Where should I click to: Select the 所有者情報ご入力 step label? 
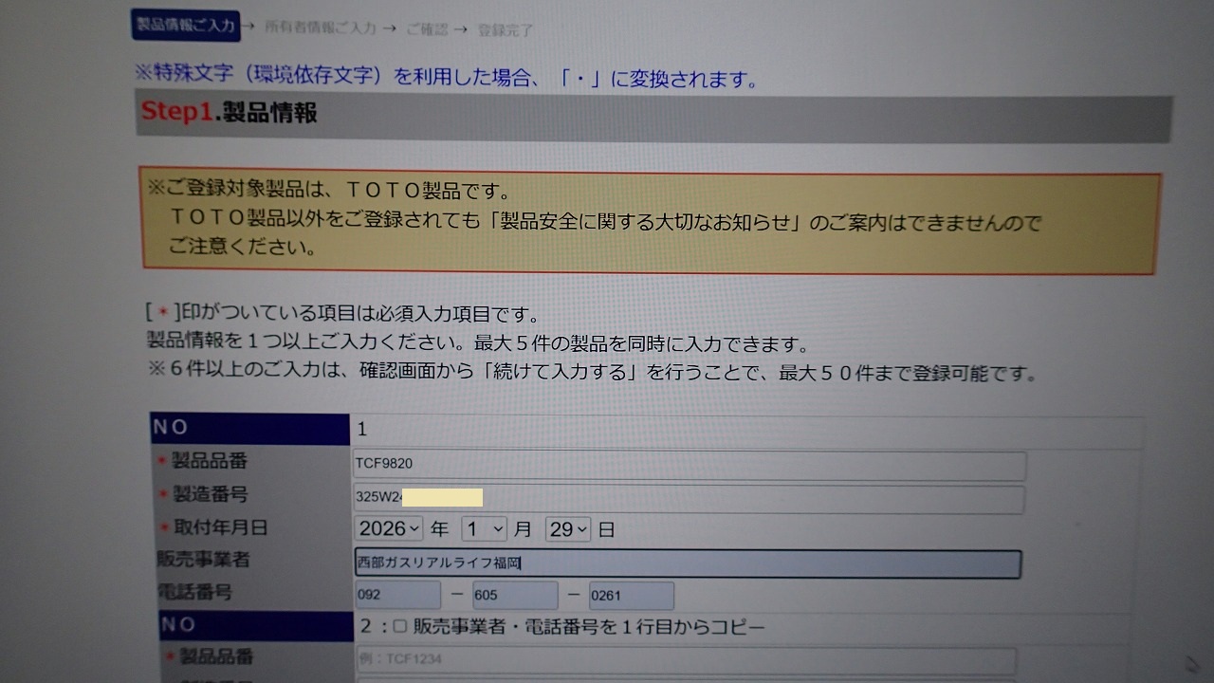[x=320, y=28]
